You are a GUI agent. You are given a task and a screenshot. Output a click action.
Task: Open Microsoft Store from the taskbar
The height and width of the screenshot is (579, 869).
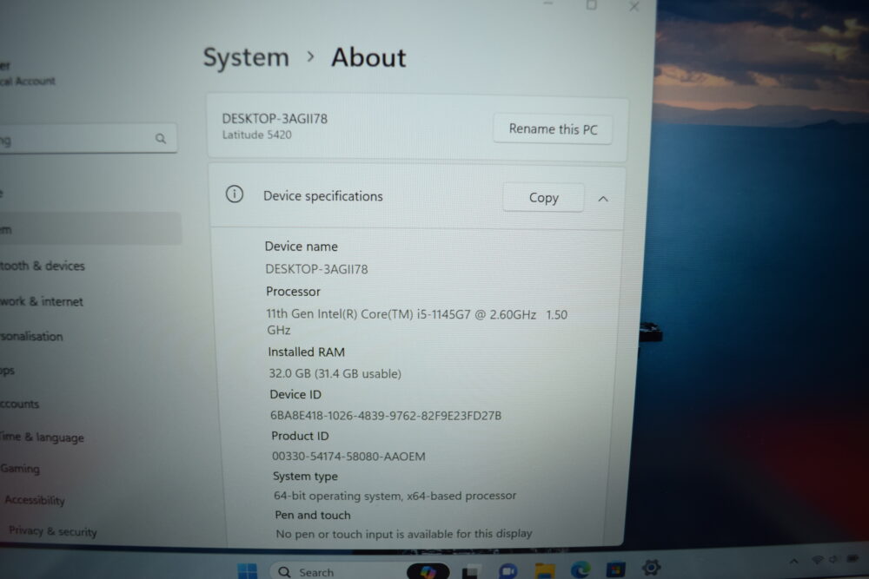(x=616, y=569)
